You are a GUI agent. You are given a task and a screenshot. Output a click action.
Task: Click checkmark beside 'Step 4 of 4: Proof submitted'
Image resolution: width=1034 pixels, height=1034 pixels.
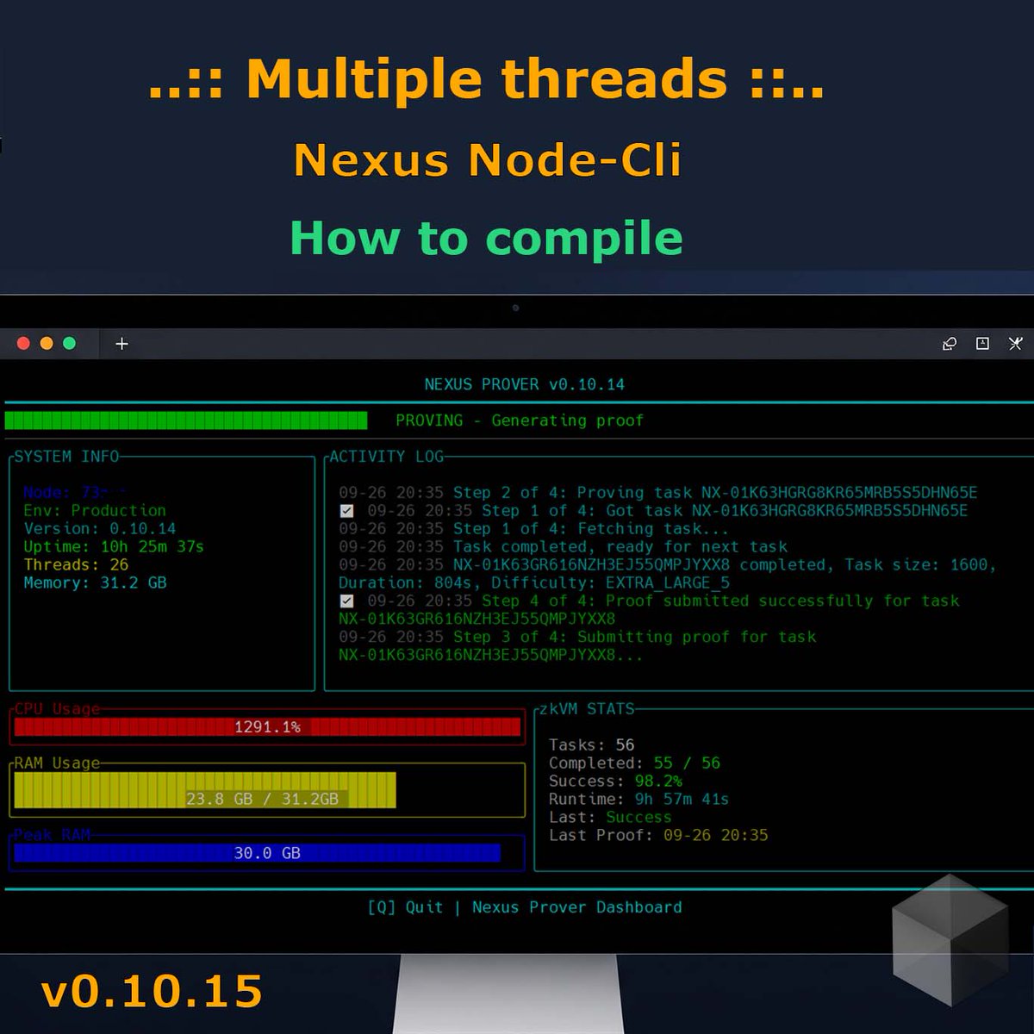(x=346, y=601)
